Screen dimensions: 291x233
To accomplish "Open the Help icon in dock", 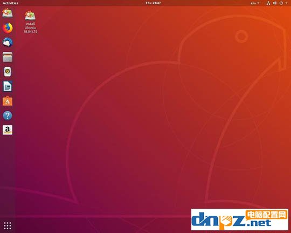I will coord(8,115).
